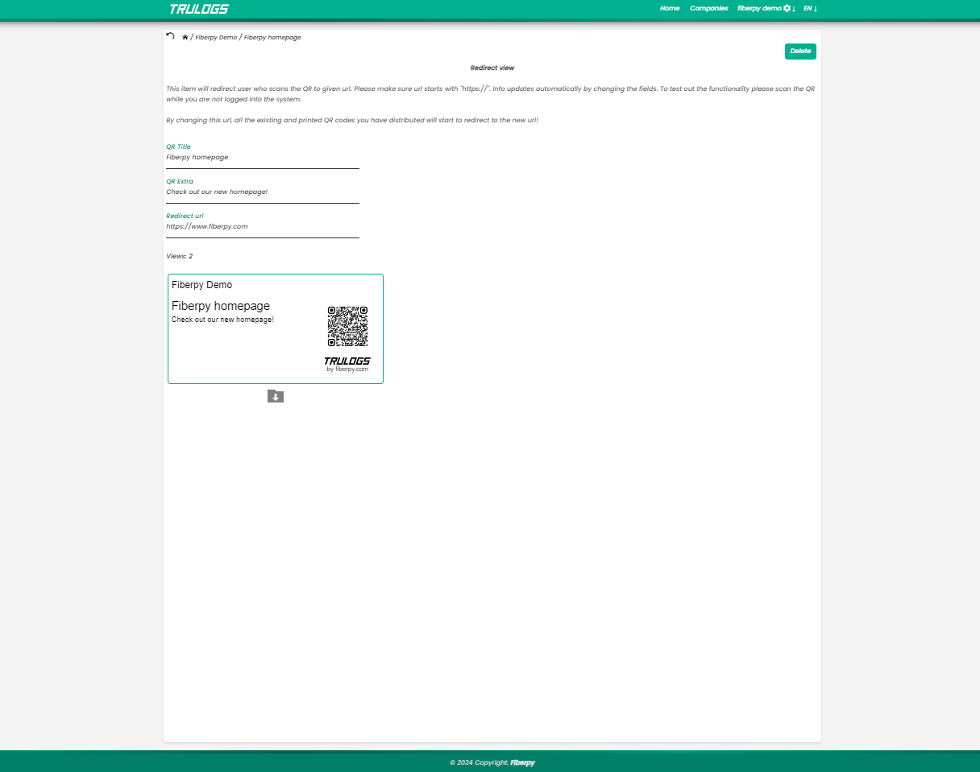Open the EN language dropdown
The image size is (980, 772).
810,8
